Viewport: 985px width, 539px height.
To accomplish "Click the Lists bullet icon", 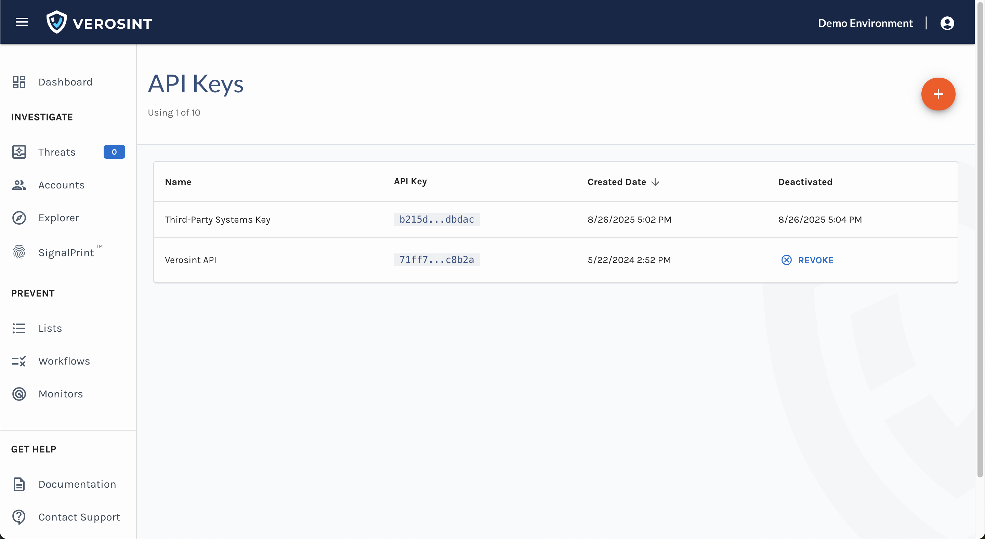I will tap(19, 328).
